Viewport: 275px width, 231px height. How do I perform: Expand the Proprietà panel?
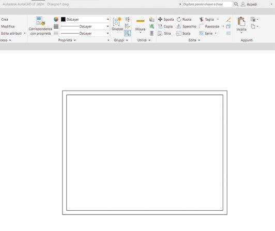67,40
